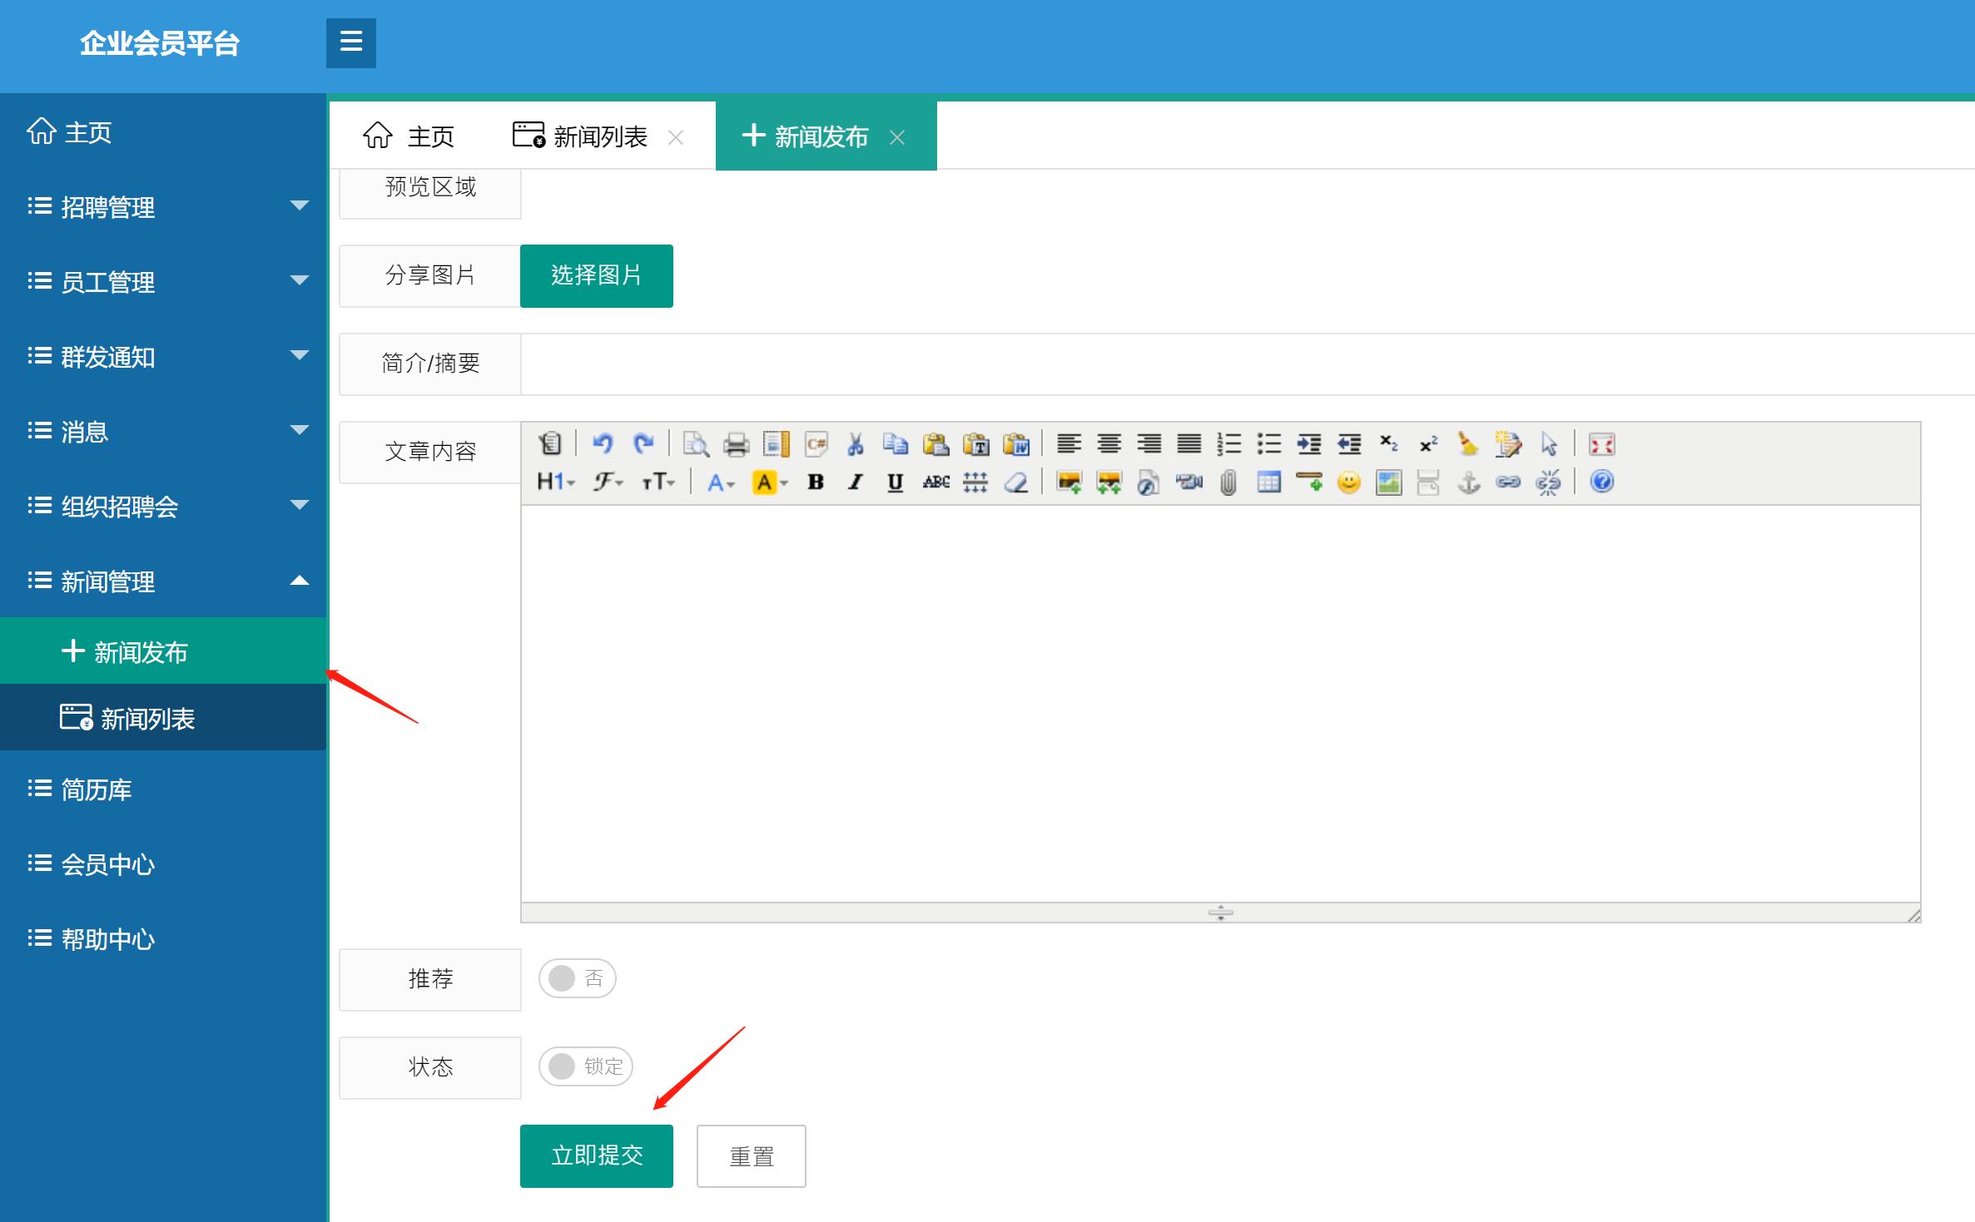Image resolution: width=1975 pixels, height=1222 pixels.
Task: Toggle the 推荐 recommend switch
Action: pyautogui.click(x=577, y=978)
